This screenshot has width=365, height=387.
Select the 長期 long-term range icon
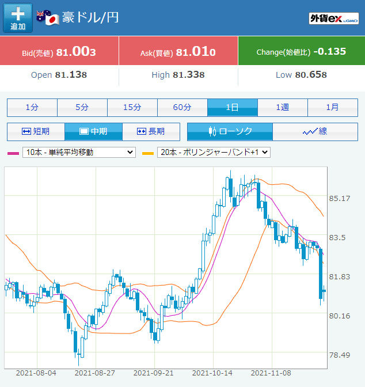(142, 131)
